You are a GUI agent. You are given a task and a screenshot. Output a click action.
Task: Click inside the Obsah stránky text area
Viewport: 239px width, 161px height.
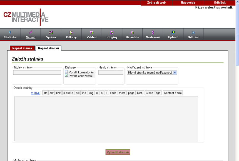[x=106, y=119]
